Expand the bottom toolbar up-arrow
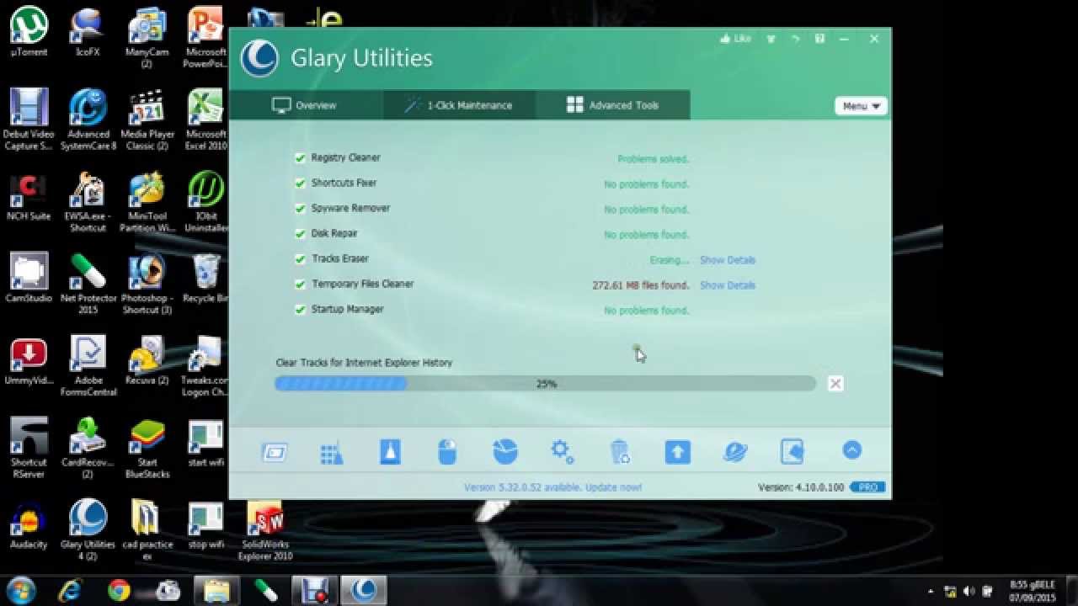The height and width of the screenshot is (606, 1078). click(851, 450)
